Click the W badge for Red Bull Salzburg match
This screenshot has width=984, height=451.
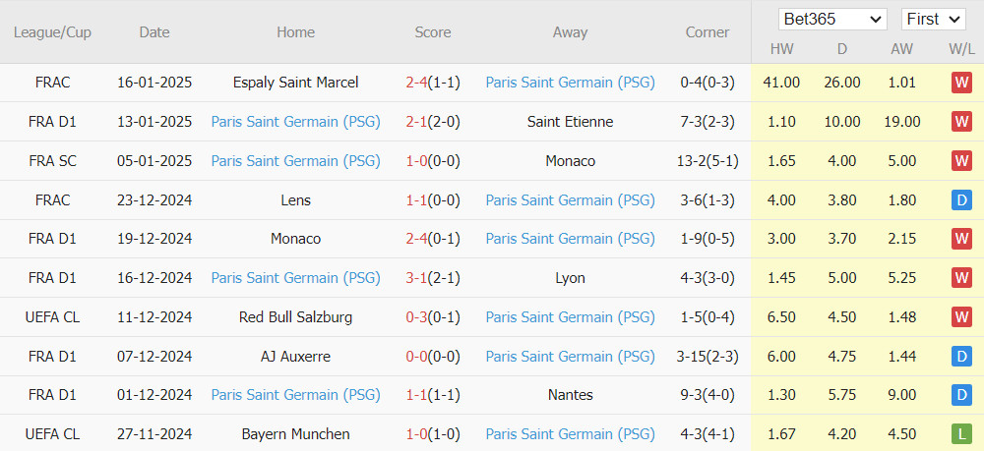coord(960,317)
